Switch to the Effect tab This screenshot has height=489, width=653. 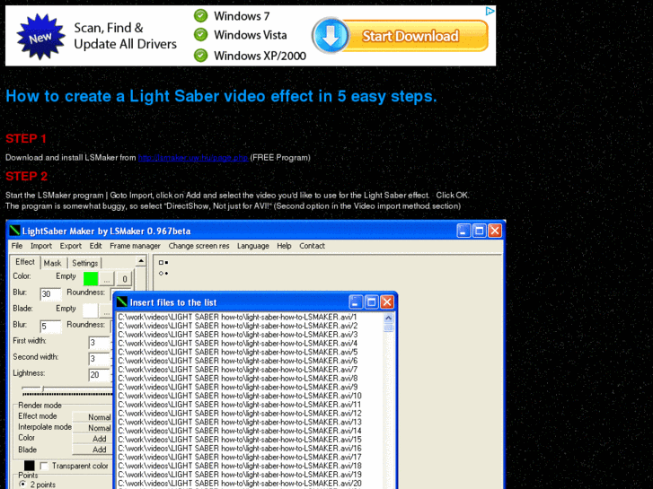point(25,262)
